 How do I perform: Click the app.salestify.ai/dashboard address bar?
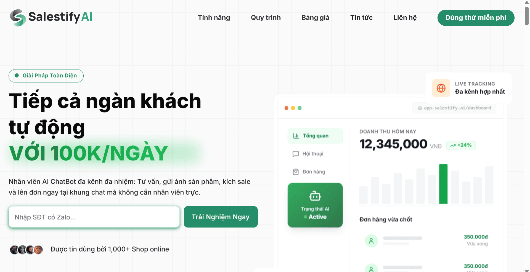click(454, 108)
